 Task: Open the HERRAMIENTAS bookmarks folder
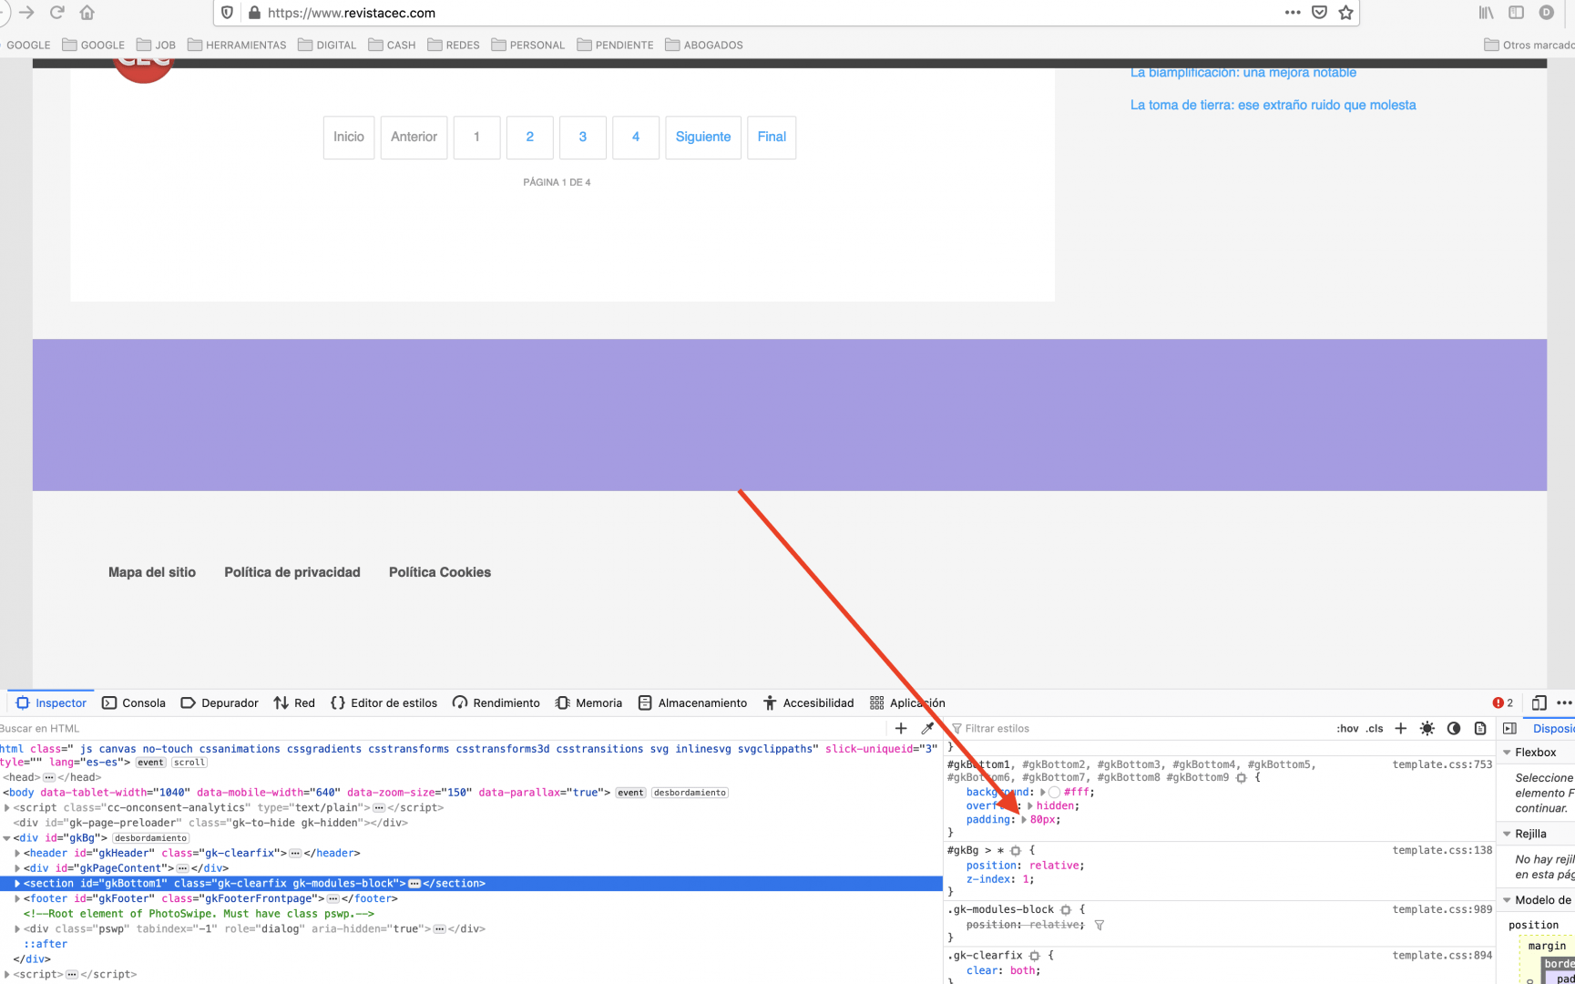pos(237,45)
